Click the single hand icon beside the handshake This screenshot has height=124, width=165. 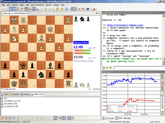tap(79, 9)
